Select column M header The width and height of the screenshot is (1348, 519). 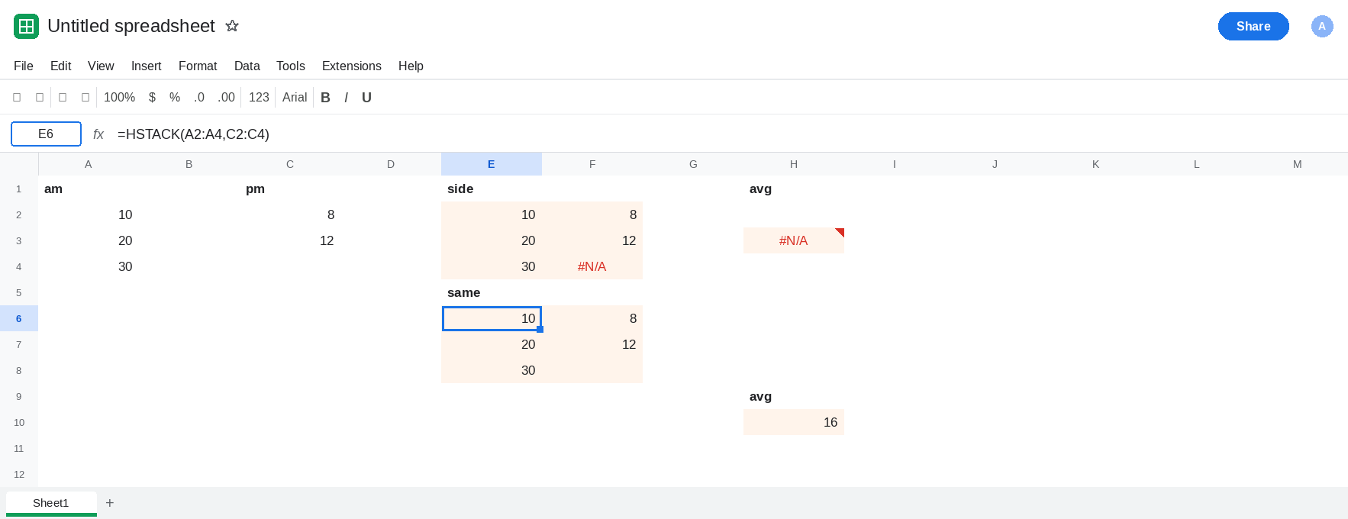tap(1298, 164)
